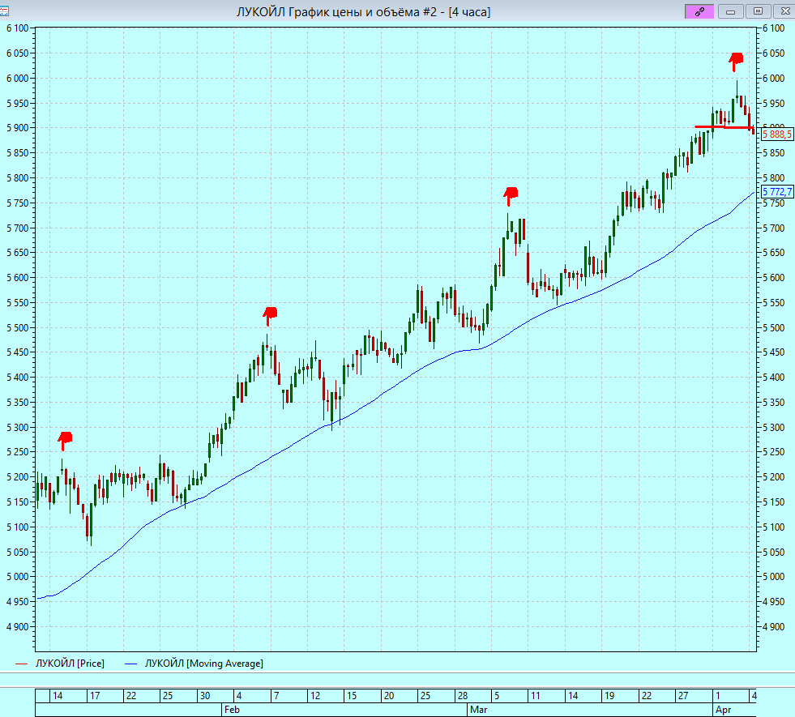Click date 27 on the time axis
This screenshot has width=795, height=717.
coord(683,696)
